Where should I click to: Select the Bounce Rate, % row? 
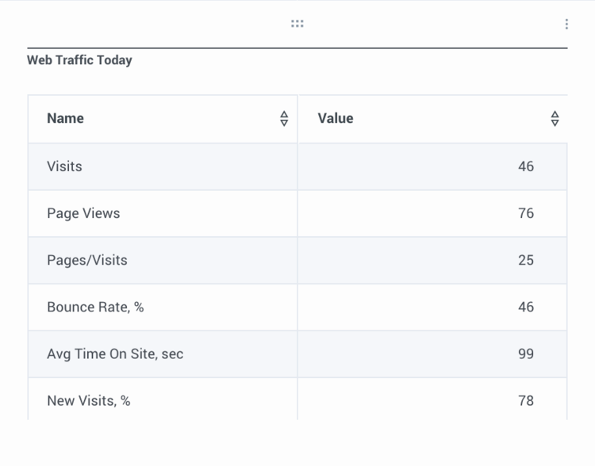click(297, 307)
